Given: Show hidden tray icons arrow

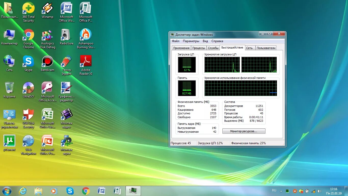Looking at the screenshot, I should 281,191.
